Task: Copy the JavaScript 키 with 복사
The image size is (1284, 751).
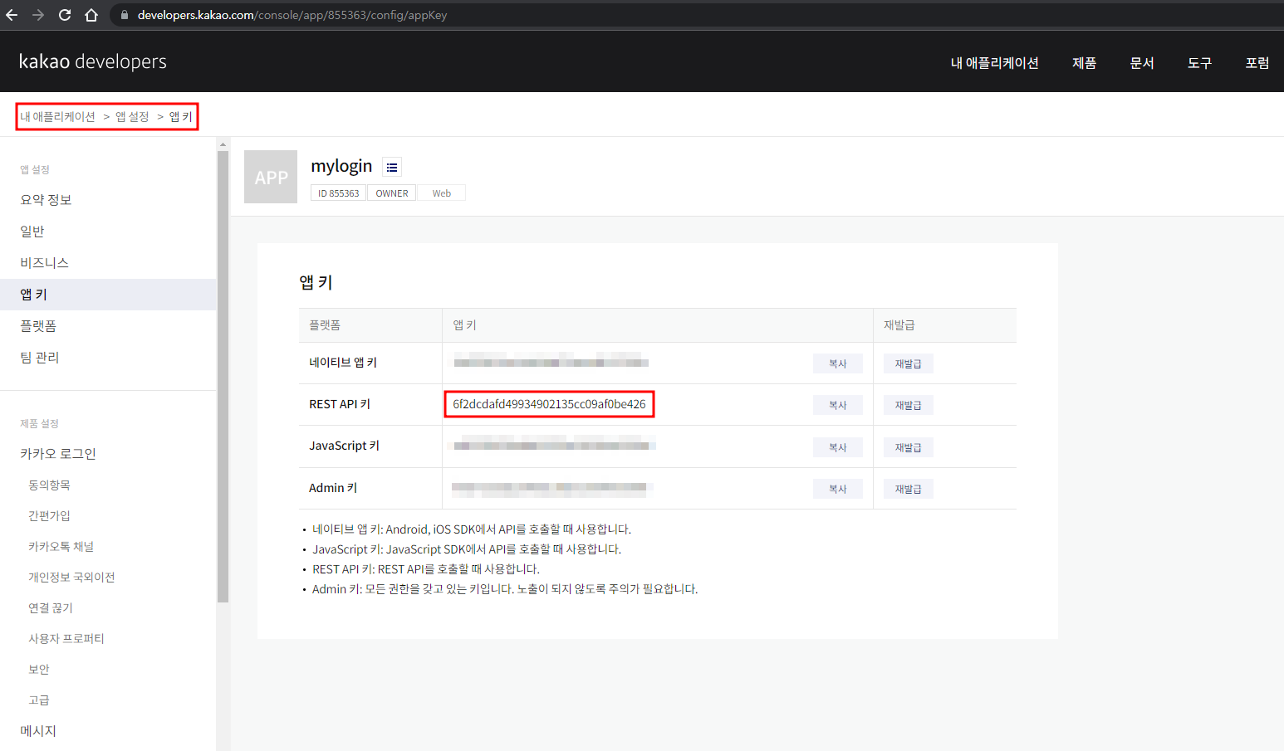Action: pos(837,447)
